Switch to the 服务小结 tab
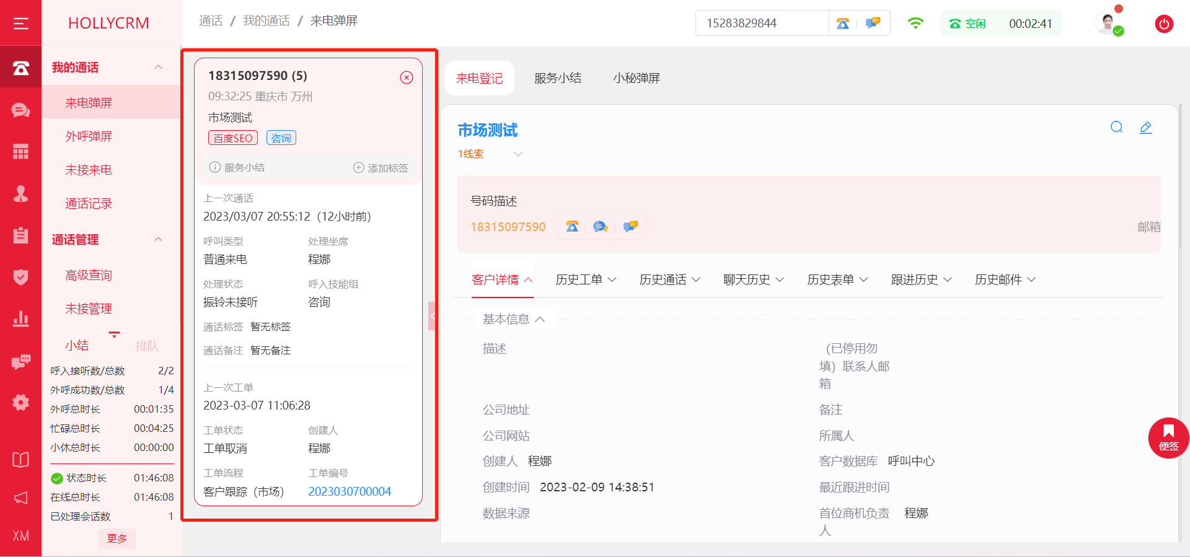Viewport: 1190px width, 557px height. click(x=558, y=78)
